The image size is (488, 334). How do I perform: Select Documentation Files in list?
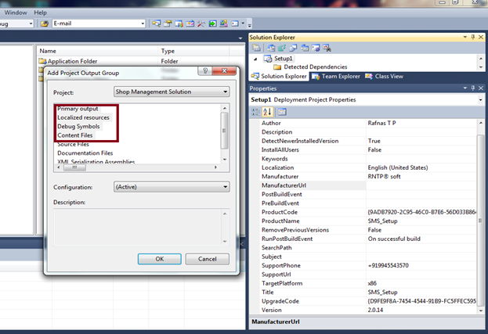click(85, 153)
